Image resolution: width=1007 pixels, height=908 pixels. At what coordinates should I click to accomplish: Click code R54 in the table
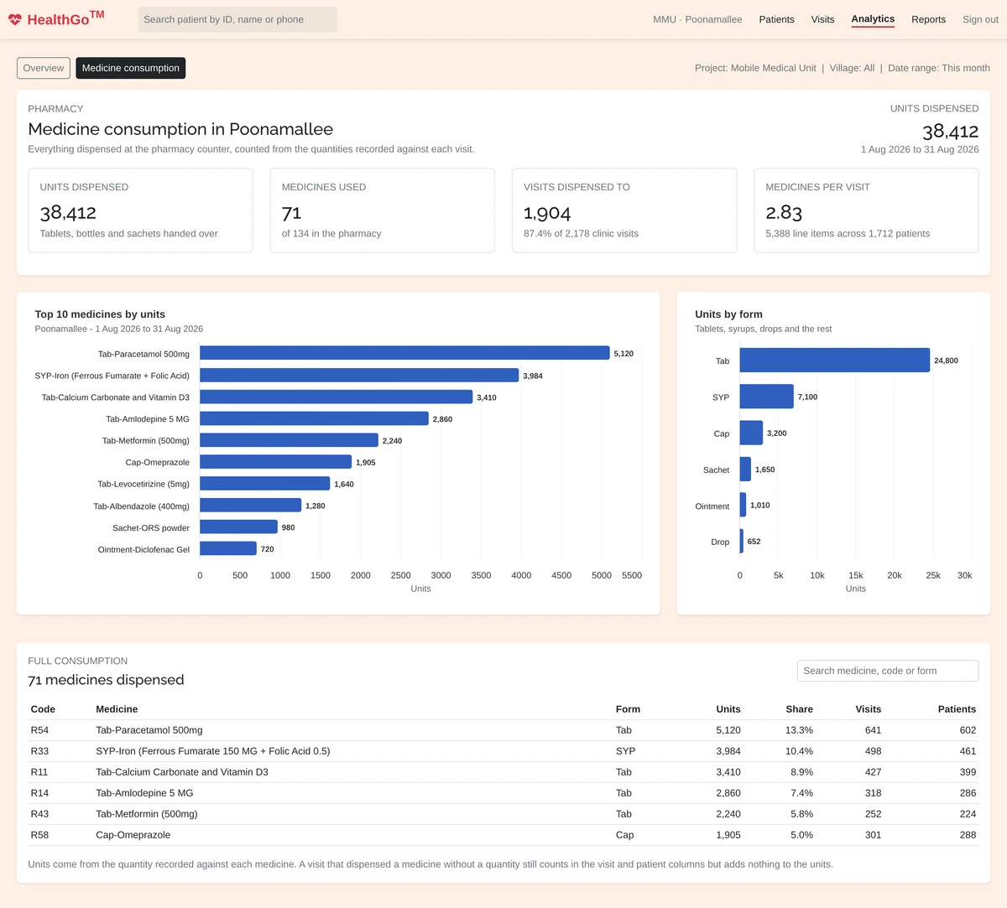pos(39,730)
